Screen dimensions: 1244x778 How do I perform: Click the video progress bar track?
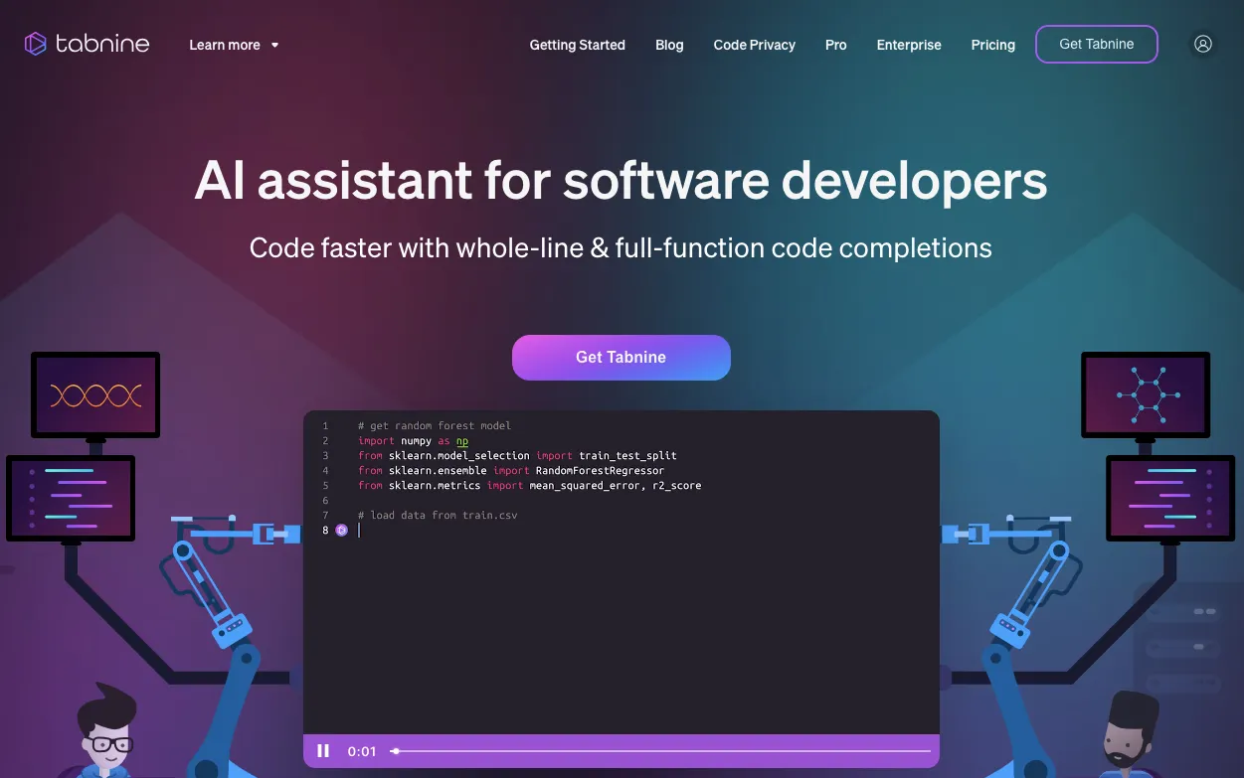[x=661, y=751]
